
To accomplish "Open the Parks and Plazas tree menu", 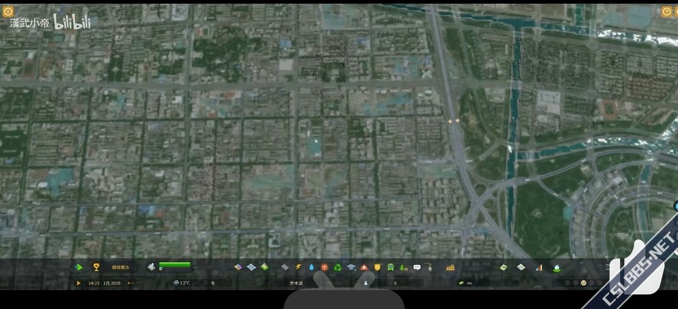I will pos(403,267).
